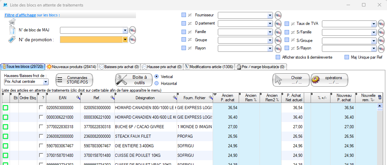The height and width of the screenshot is (165, 387).
Task: Click the eraser icon next to Fournisseur dropdown
Action: click(x=278, y=15)
